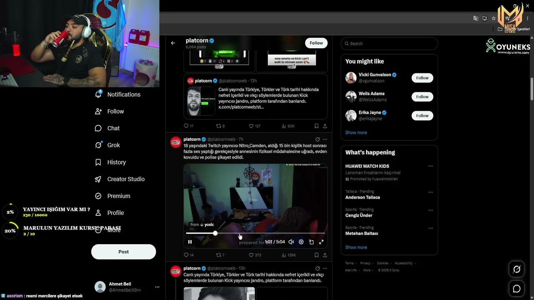The width and height of the screenshot is (534, 300).
Task: Open the Cengiz Ünder trending topic
Action: tap(359, 215)
